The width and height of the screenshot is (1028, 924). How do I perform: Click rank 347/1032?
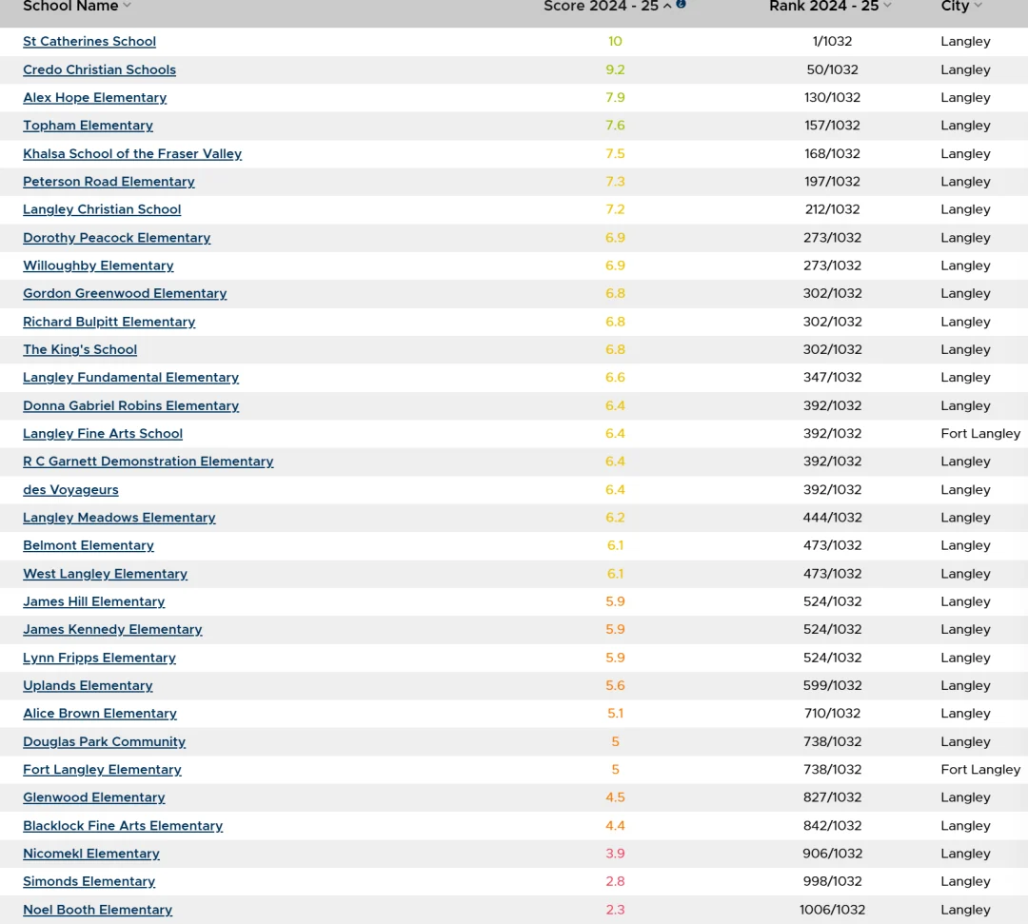833,378
